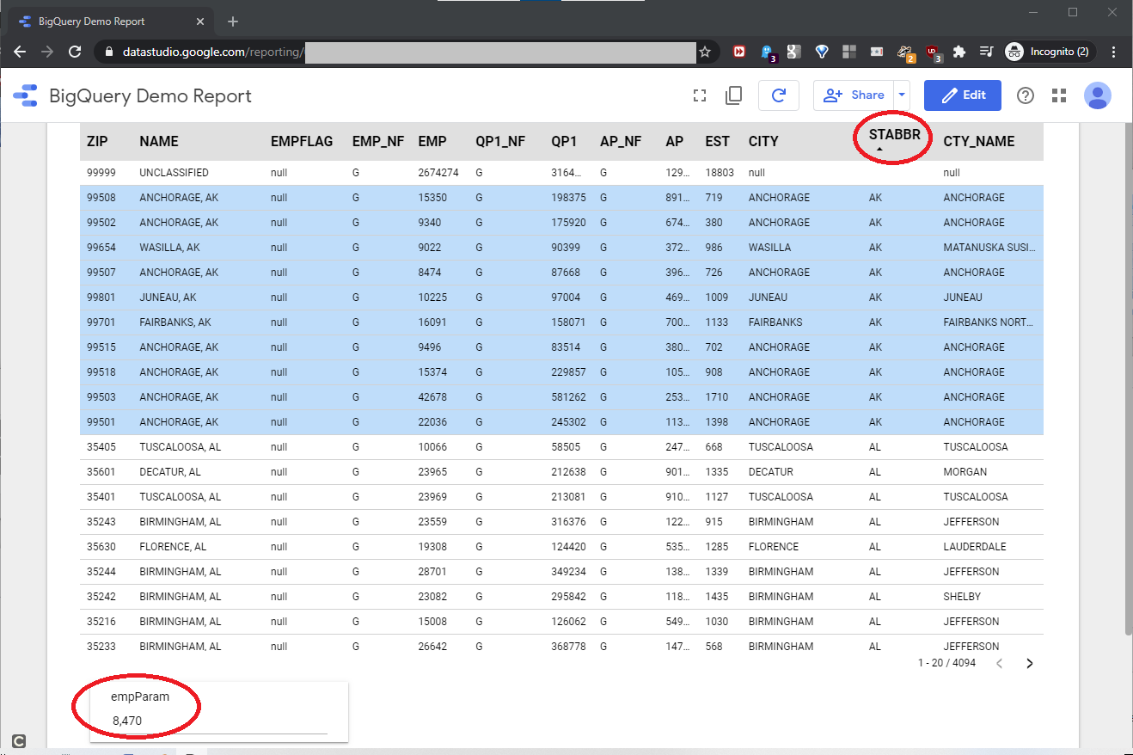
Task: Open the Share options dropdown arrow
Action: coord(901,95)
